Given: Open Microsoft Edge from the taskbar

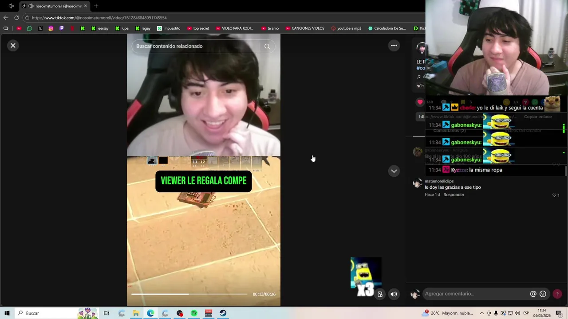Looking at the screenshot, I should pos(150,313).
